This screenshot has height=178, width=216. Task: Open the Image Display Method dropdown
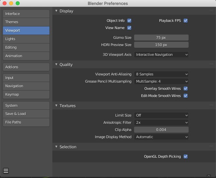point(161,137)
